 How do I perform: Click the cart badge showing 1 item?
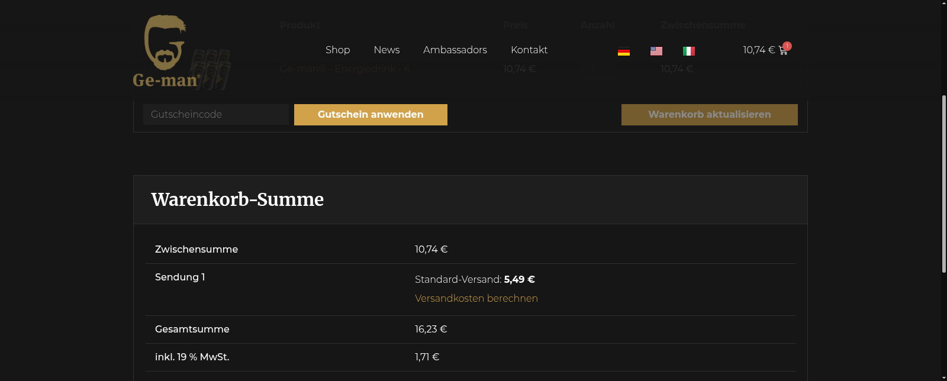(x=787, y=46)
